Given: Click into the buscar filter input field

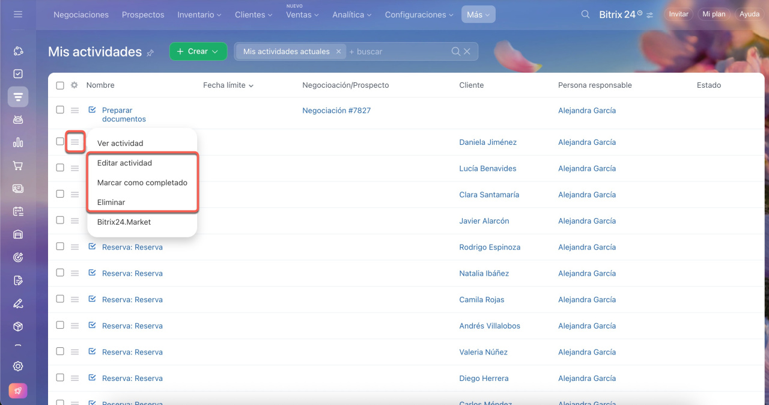Looking at the screenshot, I should coord(397,52).
